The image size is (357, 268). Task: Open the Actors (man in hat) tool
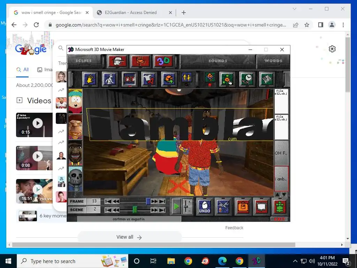[117, 61]
